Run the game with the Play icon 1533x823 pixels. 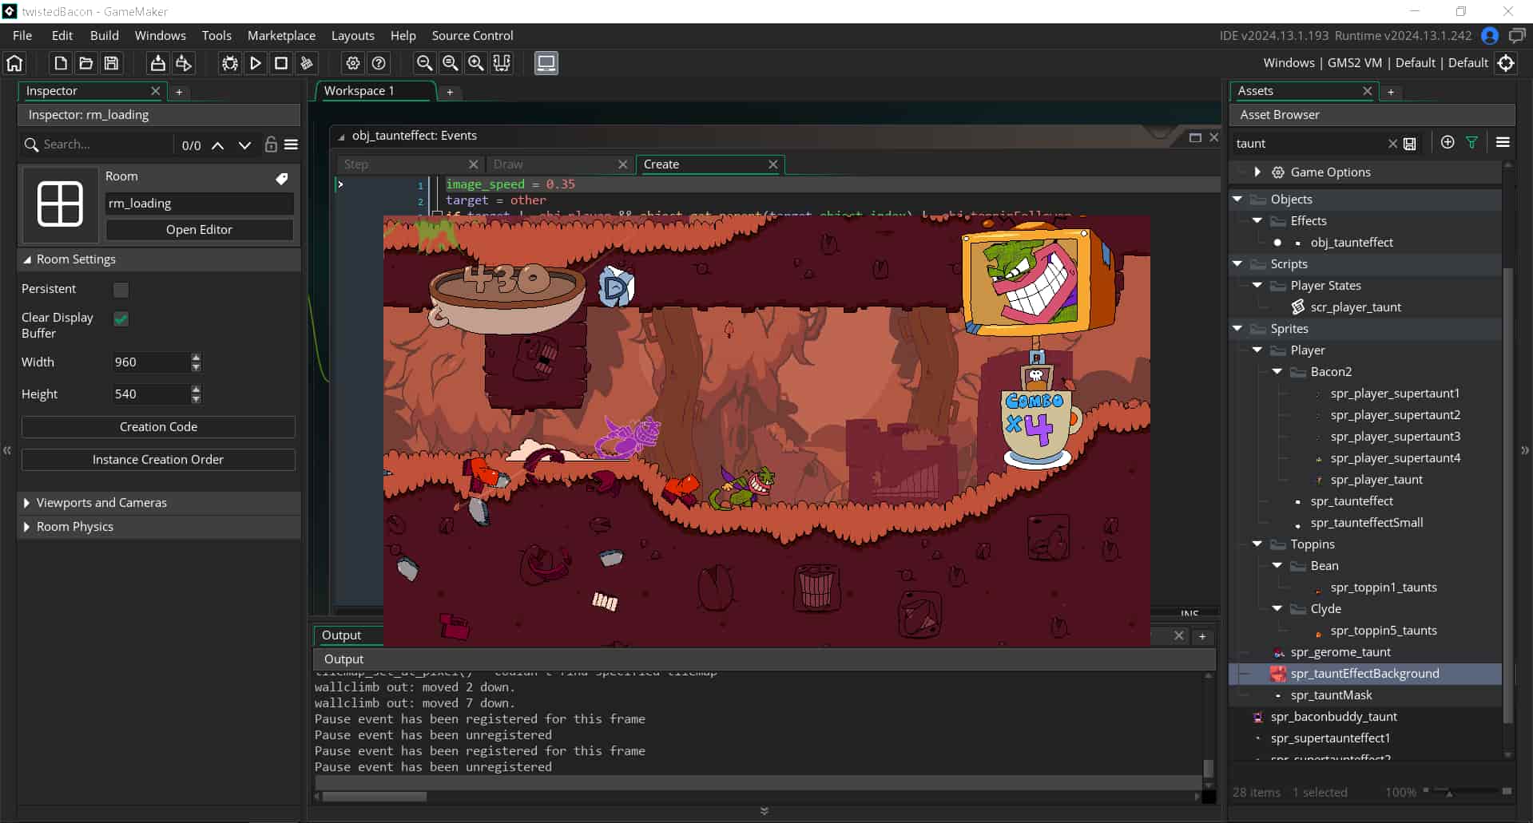click(x=256, y=63)
